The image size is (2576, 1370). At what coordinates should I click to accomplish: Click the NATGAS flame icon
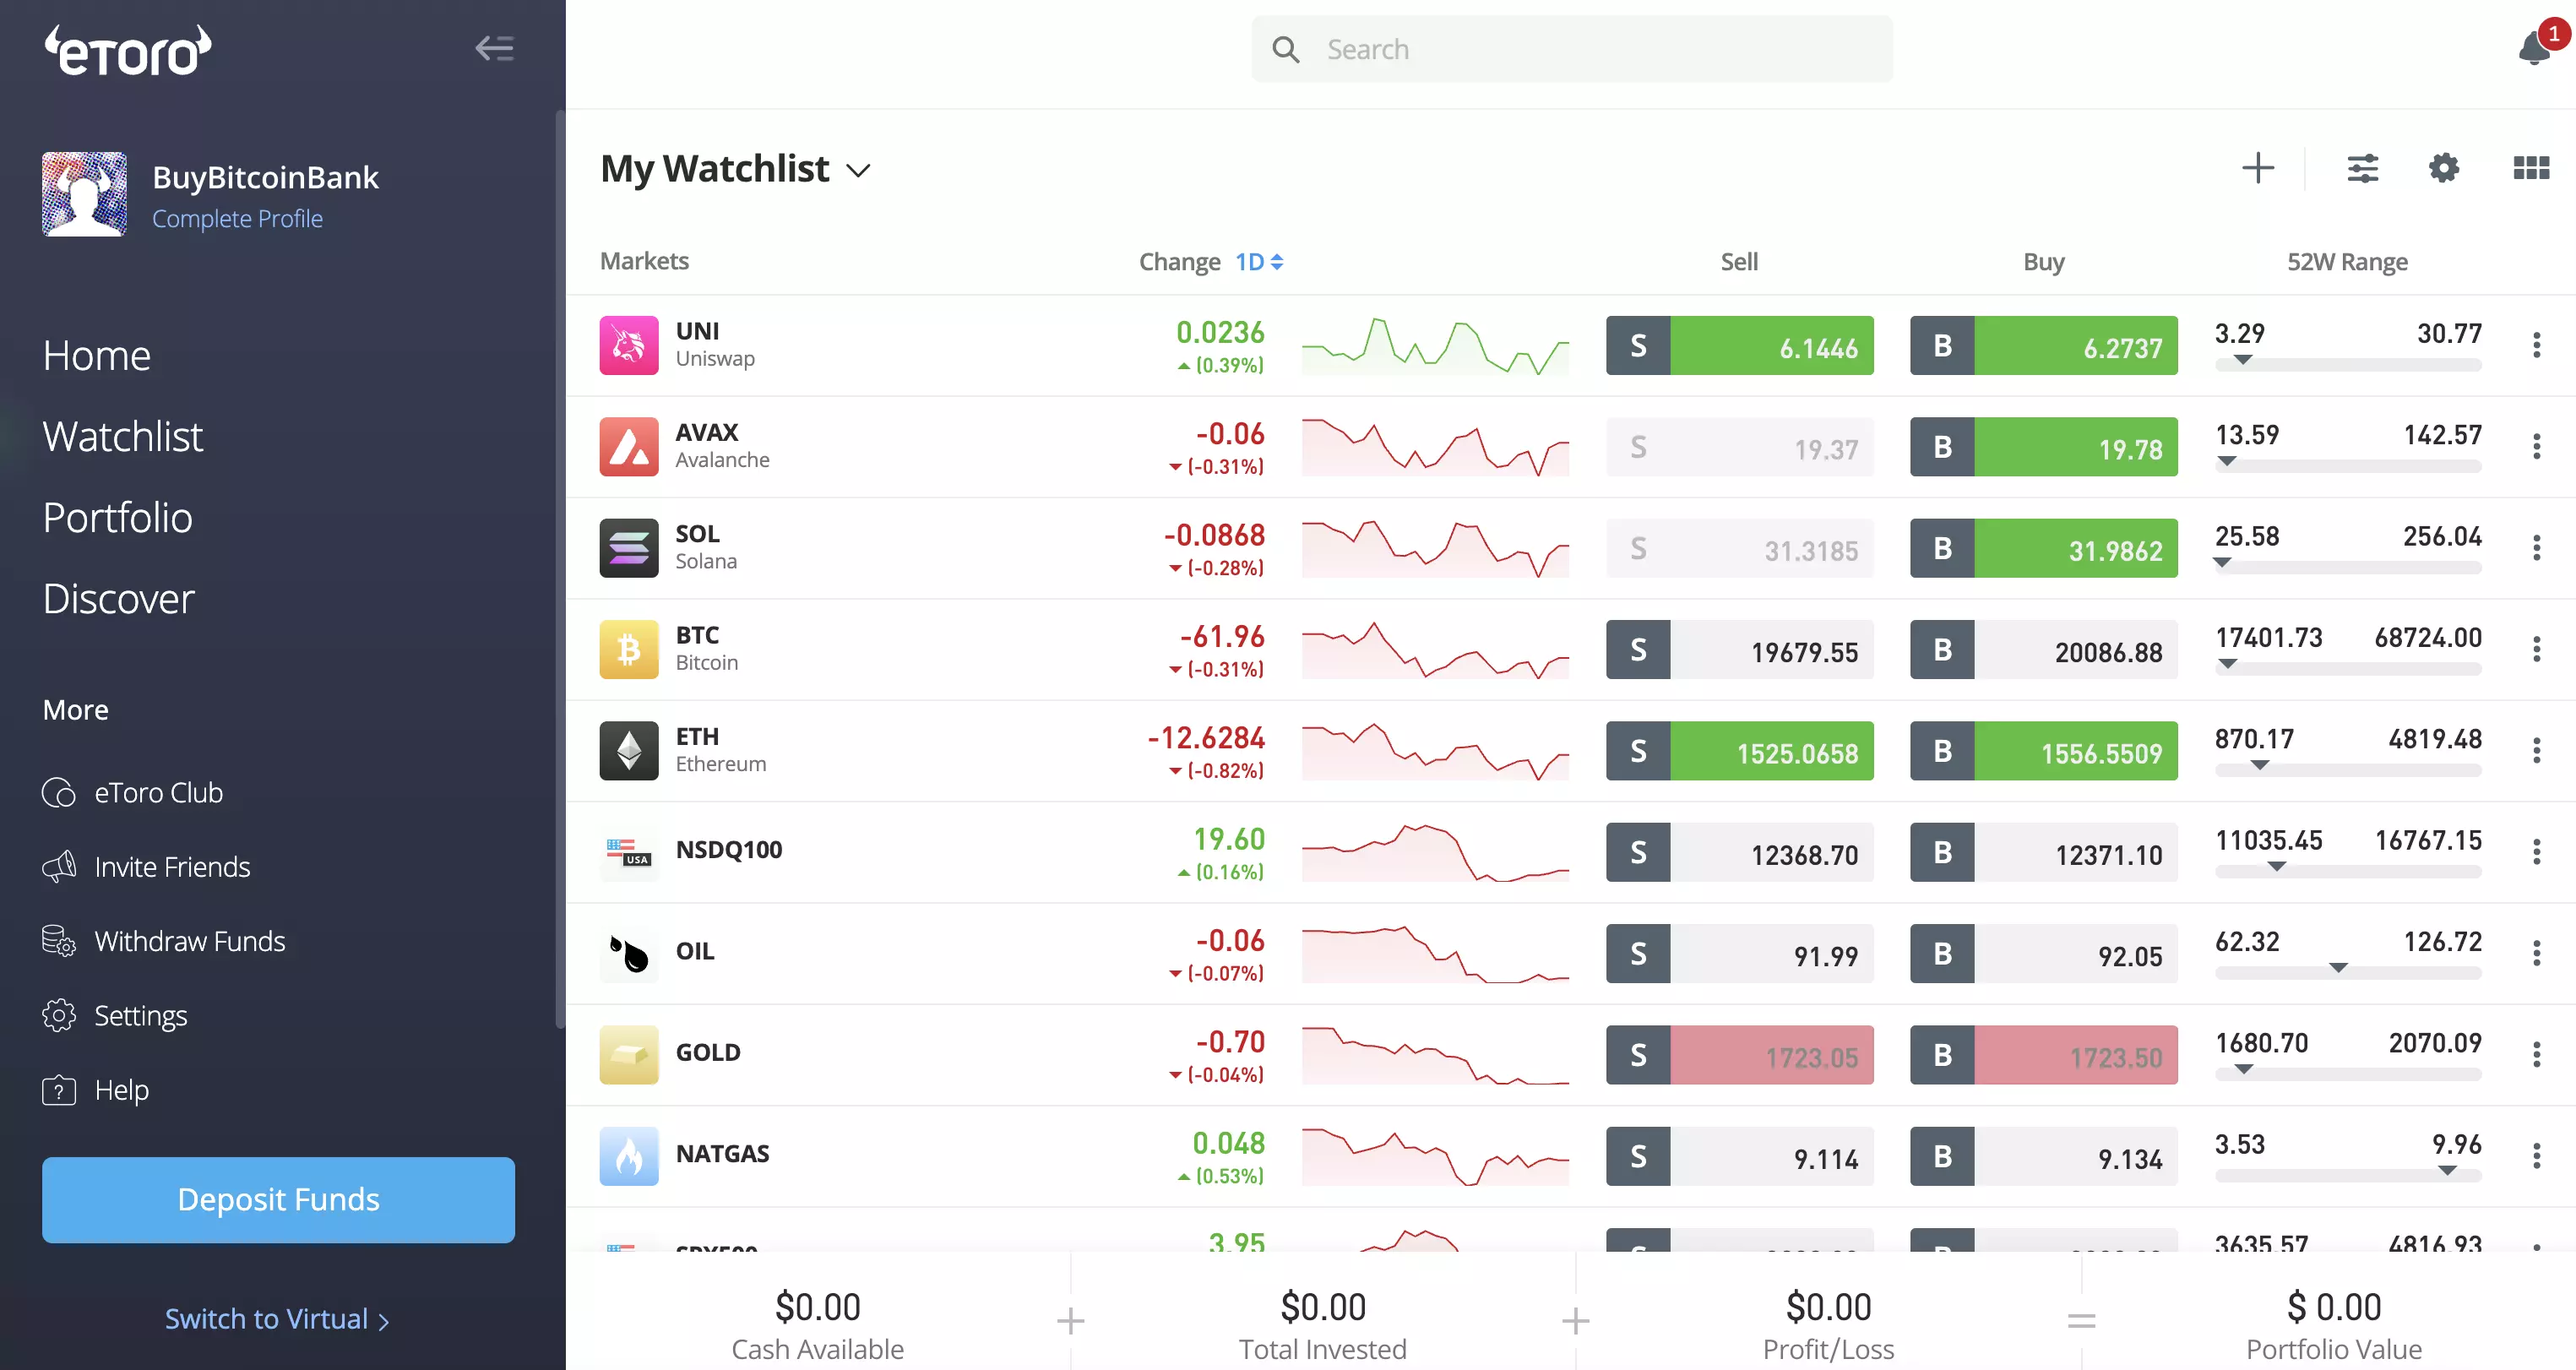point(629,1156)
